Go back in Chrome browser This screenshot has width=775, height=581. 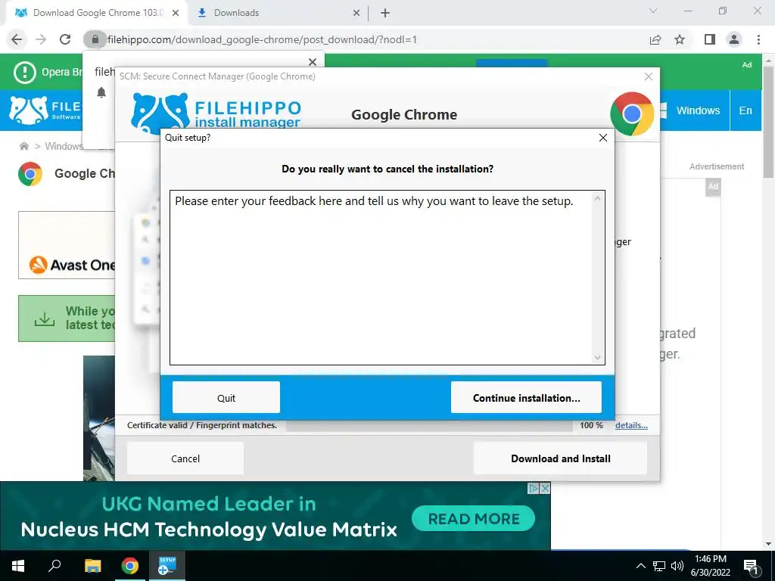coord(17,39)
